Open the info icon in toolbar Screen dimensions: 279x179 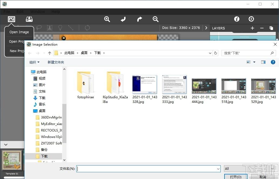point(237,19)
